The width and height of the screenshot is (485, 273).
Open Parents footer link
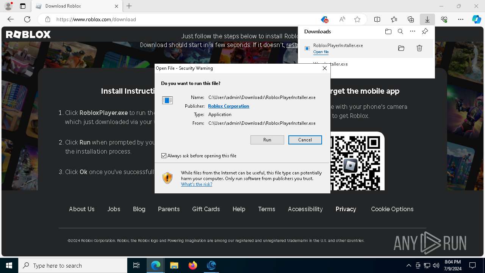click(x=169, y=209)
